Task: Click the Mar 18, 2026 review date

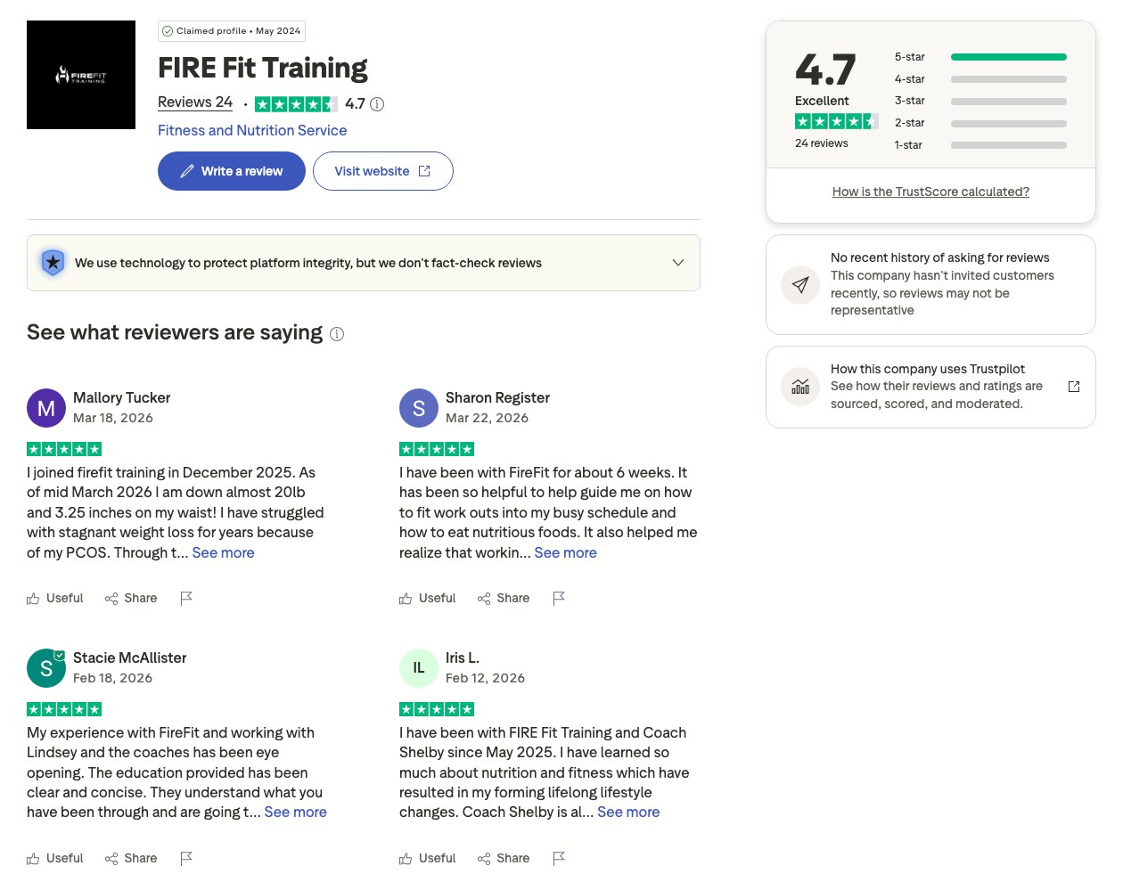Action: tap(113, 418)
